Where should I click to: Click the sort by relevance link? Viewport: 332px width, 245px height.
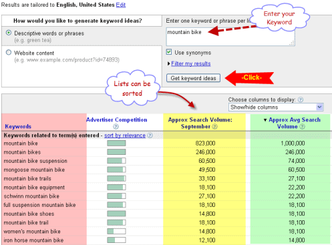click(x=125, y=136)
